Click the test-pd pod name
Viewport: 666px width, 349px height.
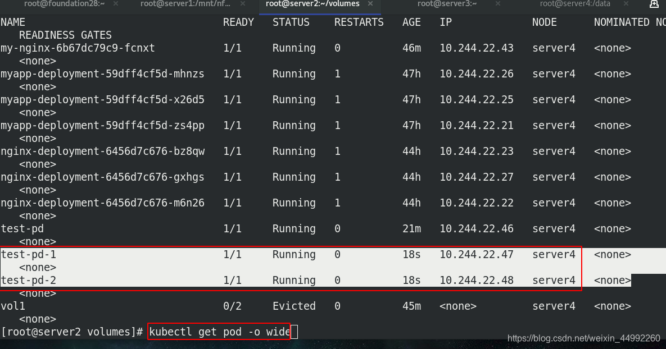[22, 229]
